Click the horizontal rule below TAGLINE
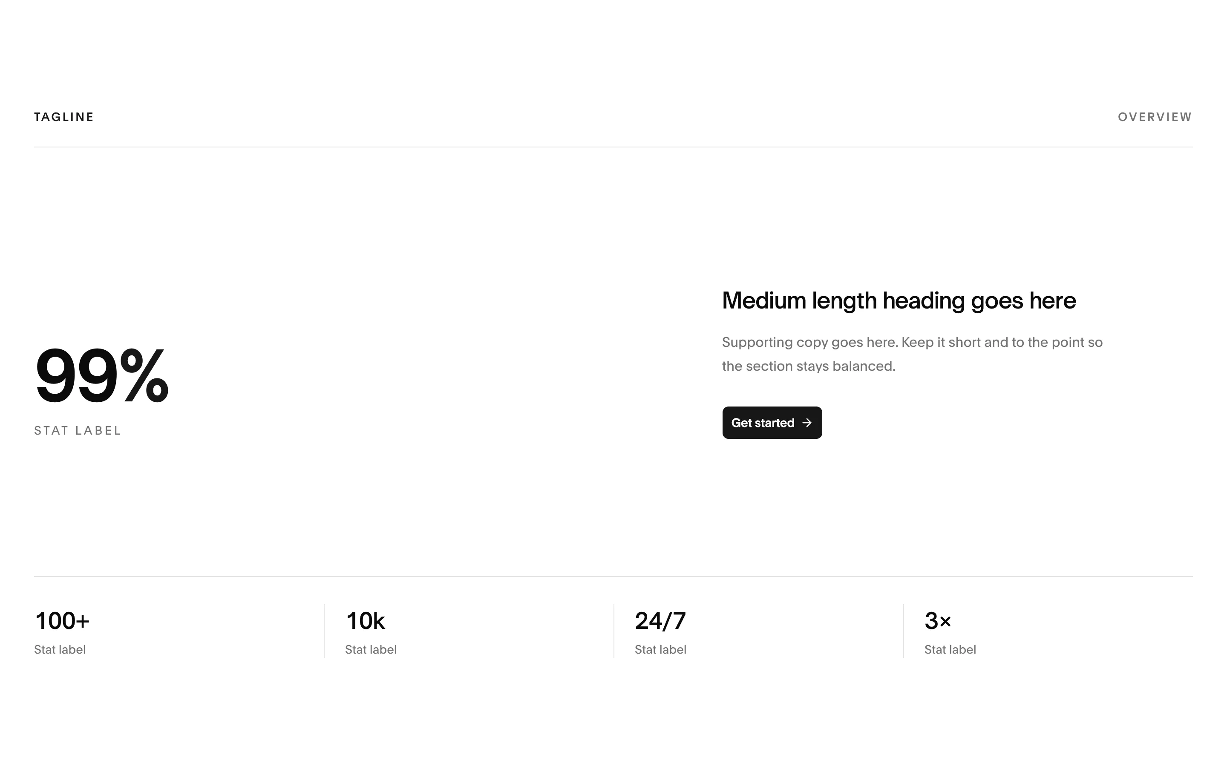The width and height of the screenshot is (1227, 767). 613,147
